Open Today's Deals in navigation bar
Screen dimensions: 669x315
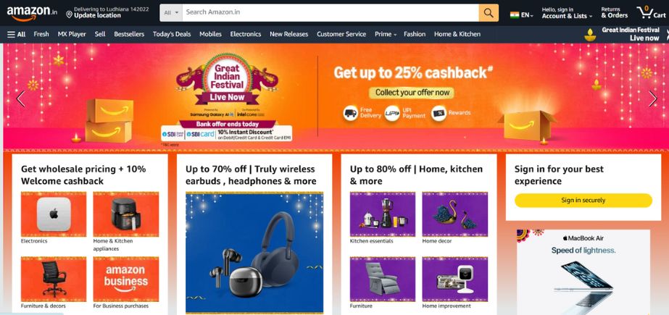click(x=172, y=34)
